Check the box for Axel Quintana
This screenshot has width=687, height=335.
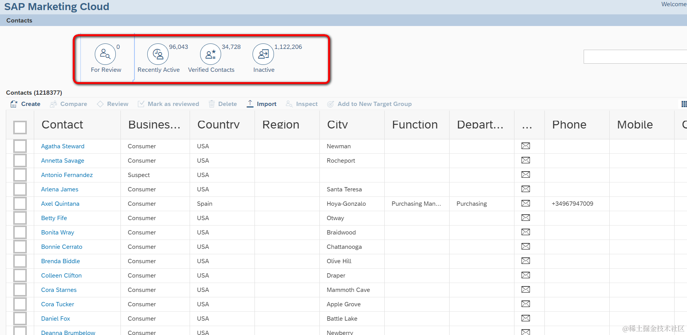pos(20,204)
